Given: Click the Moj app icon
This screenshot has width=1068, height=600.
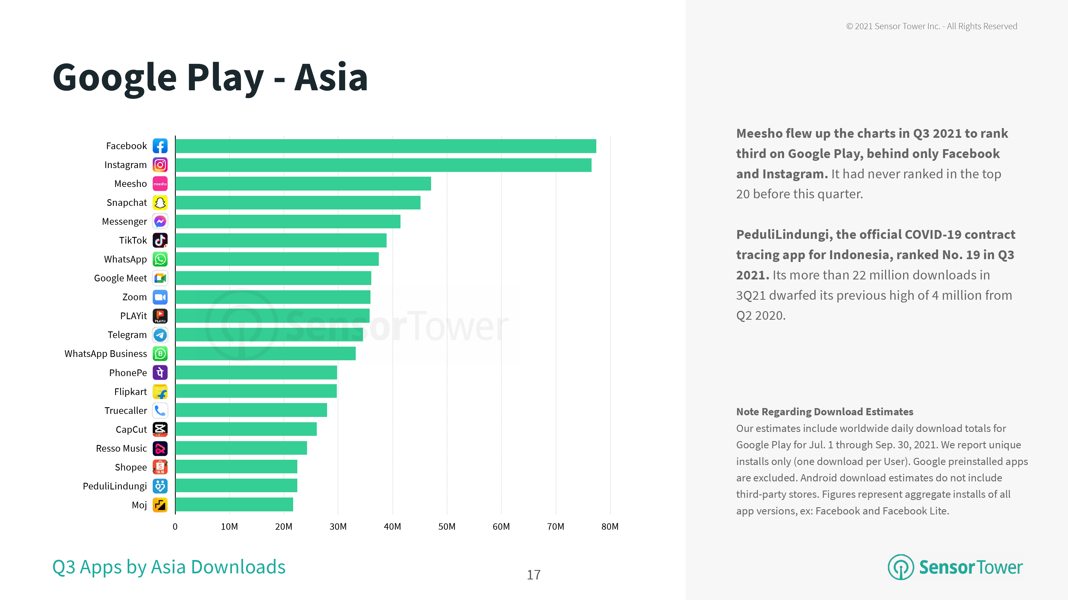Looking at the screenshot, I should click(160, 505).
